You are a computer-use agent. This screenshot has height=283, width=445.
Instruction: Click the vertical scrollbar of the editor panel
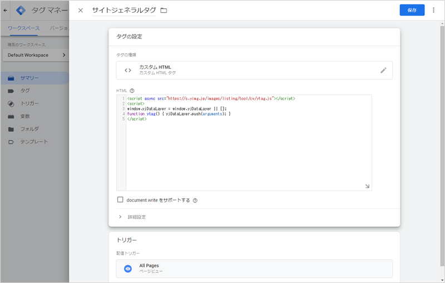(x=442, y=146)
